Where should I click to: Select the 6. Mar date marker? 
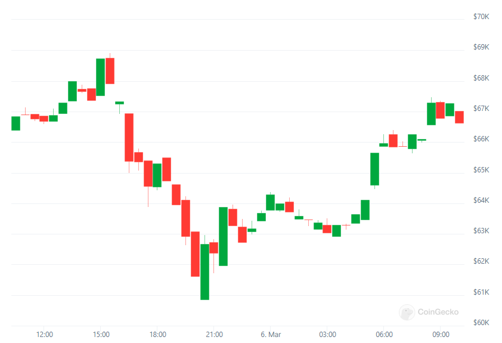tap(271, 334)
